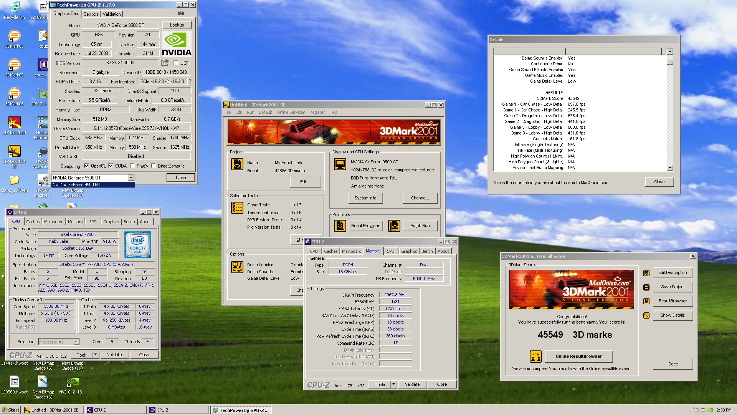The width and height of the screenshot is (737, 415).
Task: Toggle the PhysX checkbox
Action: coord(132,166)
